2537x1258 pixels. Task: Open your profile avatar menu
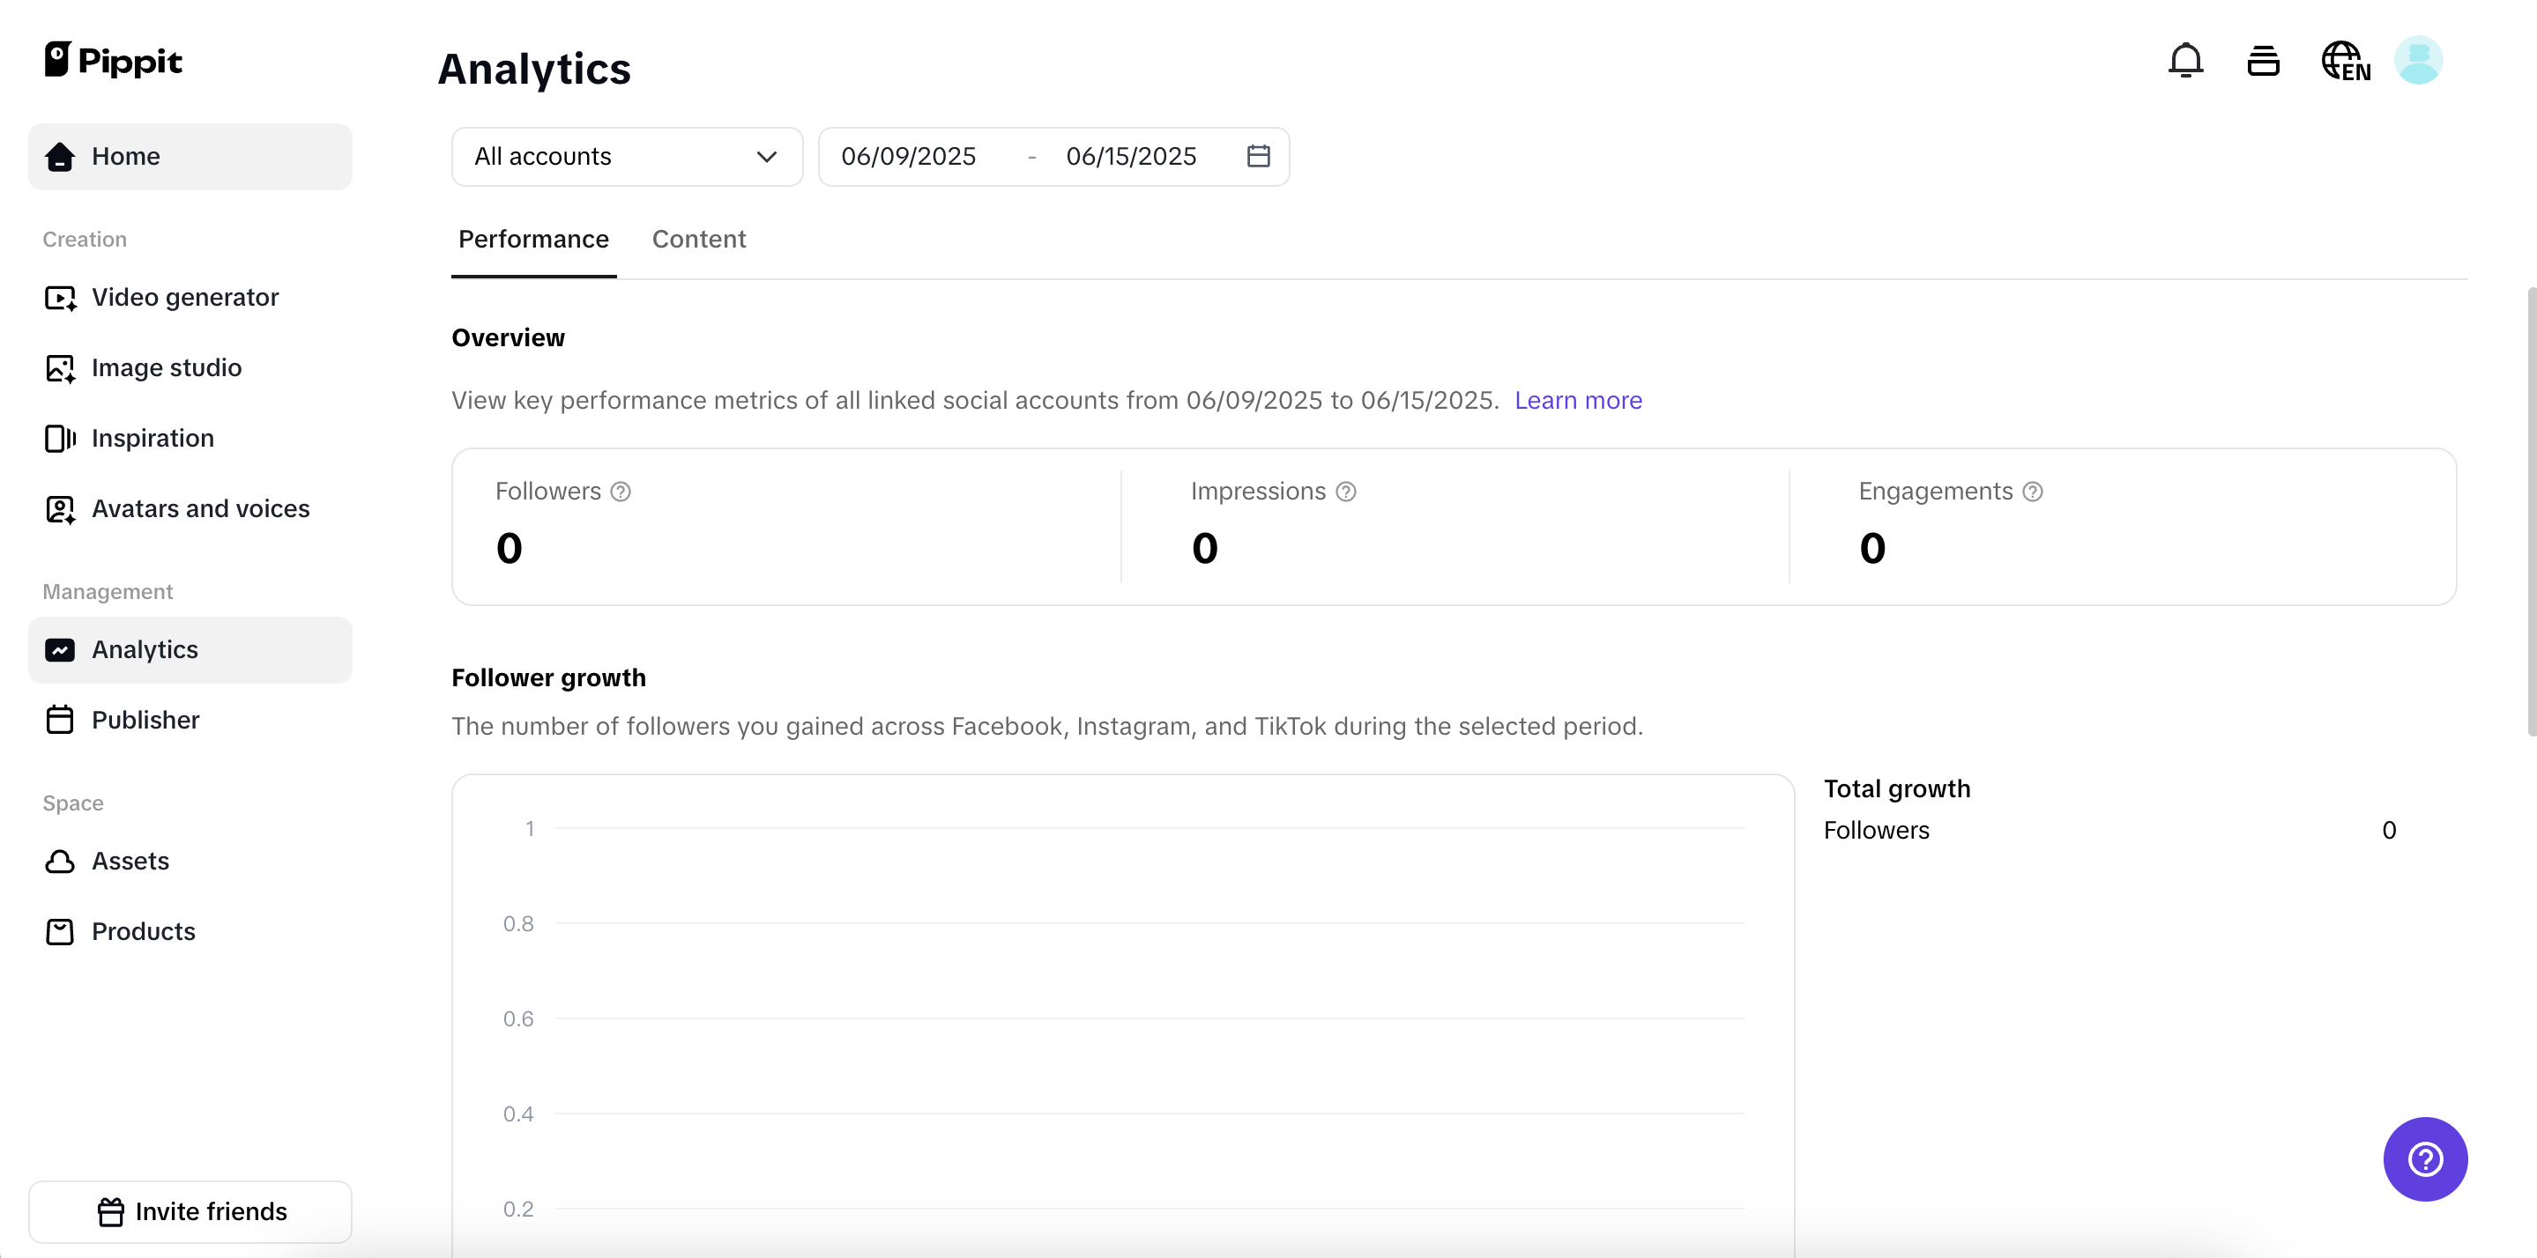[2419, 60]
